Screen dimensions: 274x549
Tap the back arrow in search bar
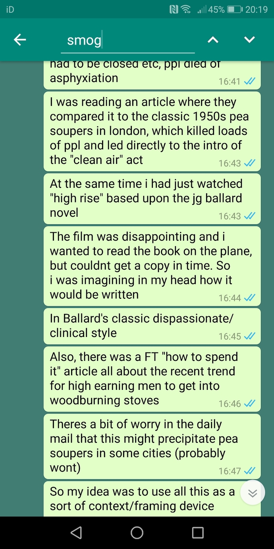tap(20, 39)
